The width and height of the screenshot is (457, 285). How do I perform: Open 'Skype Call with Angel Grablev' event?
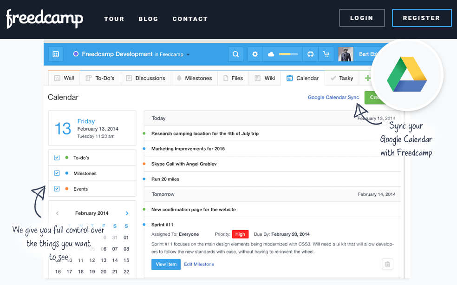(x=184, y=164)
